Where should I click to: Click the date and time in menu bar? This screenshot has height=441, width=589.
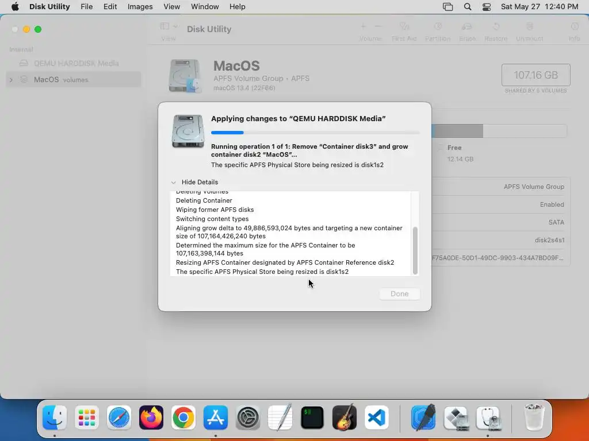tap(540, 7)
